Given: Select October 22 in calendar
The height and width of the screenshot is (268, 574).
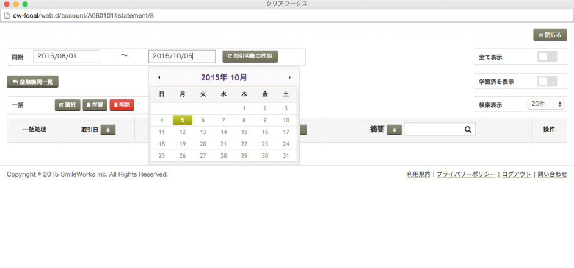Looking at the screenshot, I should coord(244,144).
